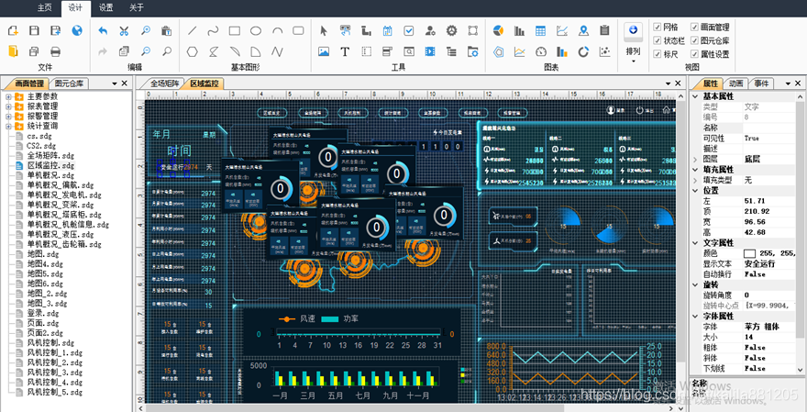Click the undo arrow icon
This screenshot has width=807, height=412.
click(103, 30)
